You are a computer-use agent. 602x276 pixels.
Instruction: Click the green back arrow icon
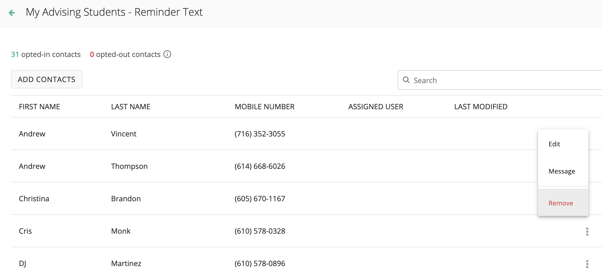pos(12,13)
